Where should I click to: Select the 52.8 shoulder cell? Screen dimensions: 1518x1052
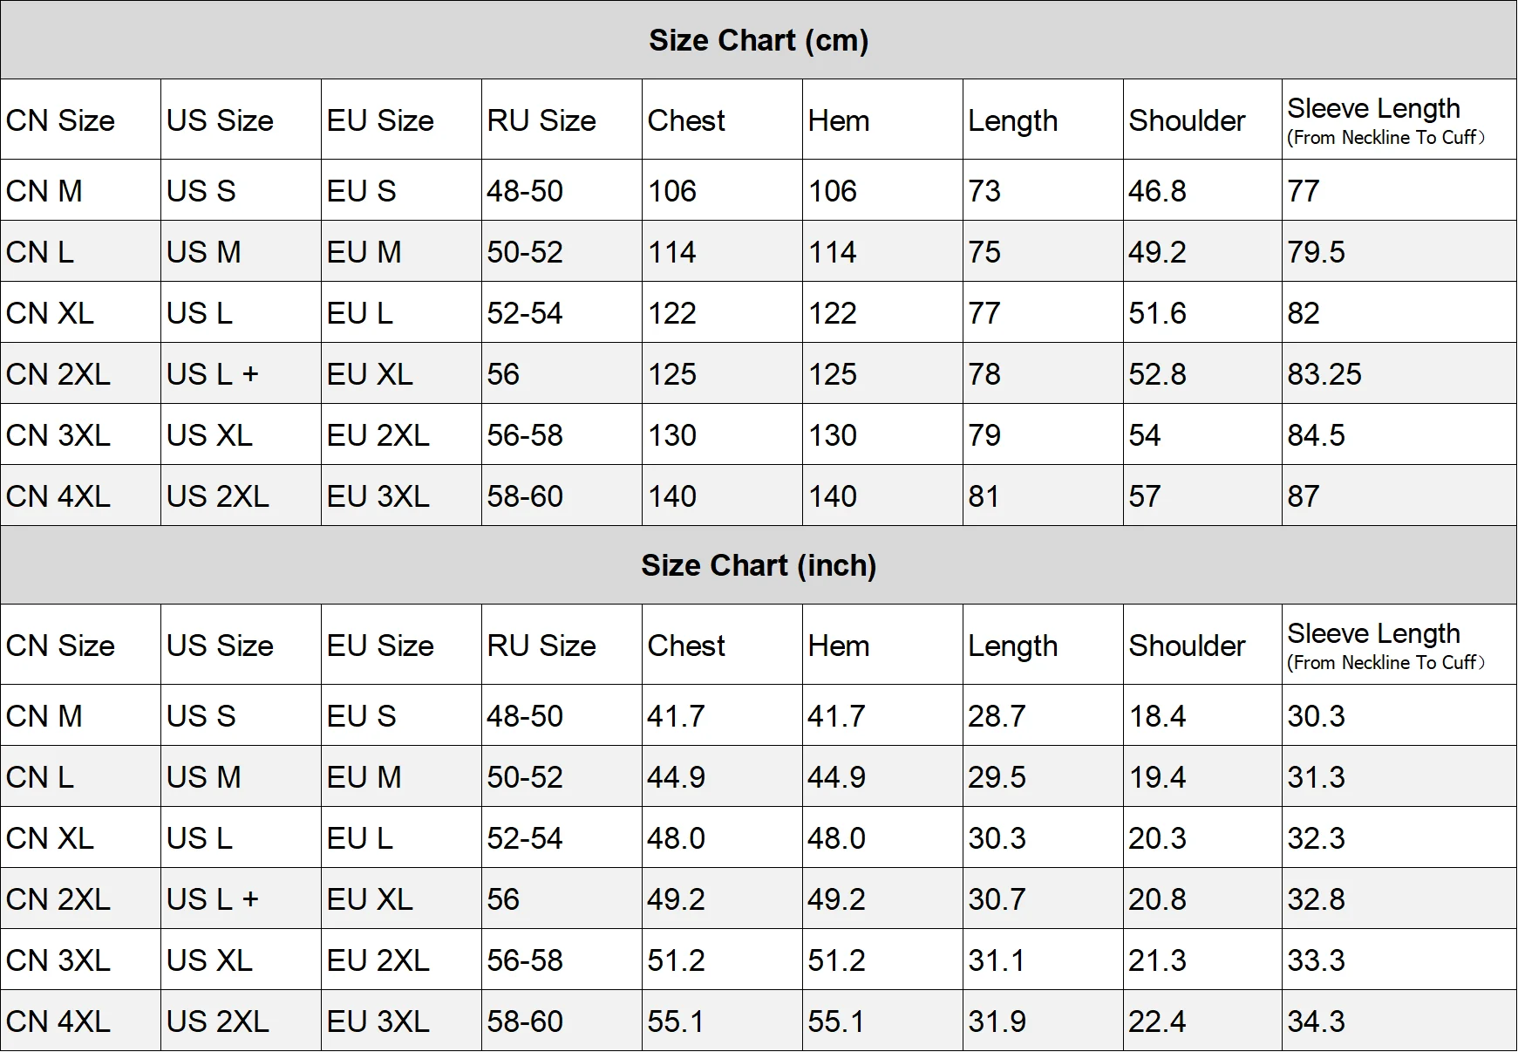[1157, 374]
